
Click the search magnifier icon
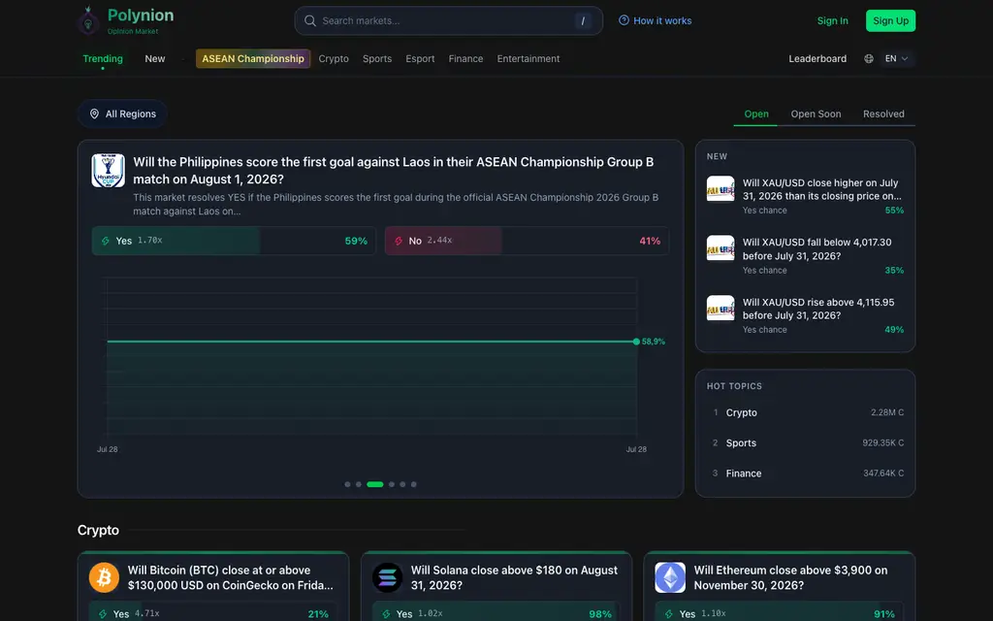310,21
